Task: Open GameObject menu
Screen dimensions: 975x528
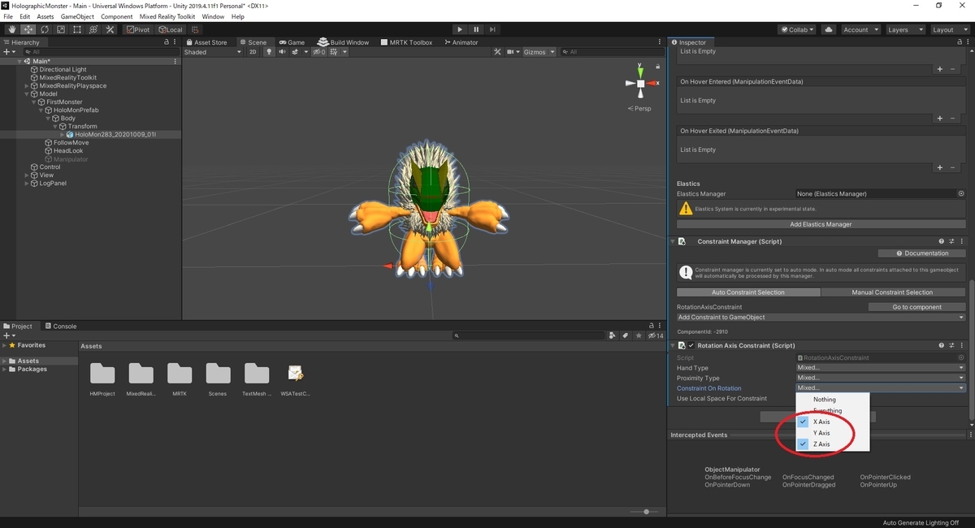Action: pyautogui.click(x=78, y=16)
